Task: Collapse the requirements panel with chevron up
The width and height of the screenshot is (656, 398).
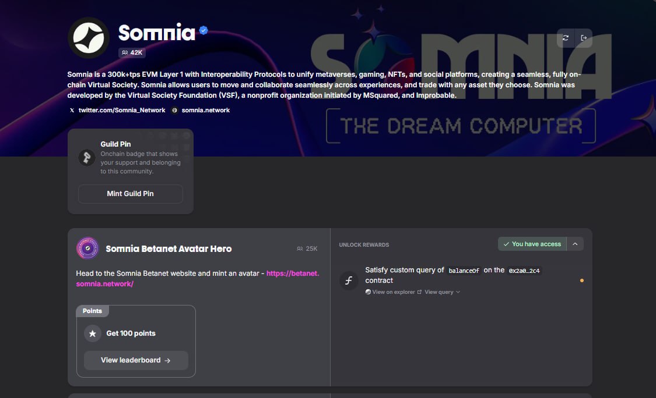Action: coord(576,244)
